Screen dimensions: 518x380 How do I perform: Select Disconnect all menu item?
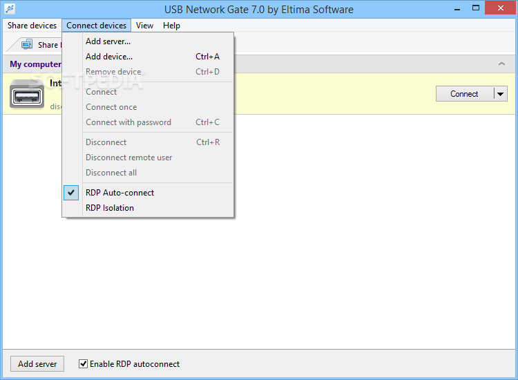148,173
